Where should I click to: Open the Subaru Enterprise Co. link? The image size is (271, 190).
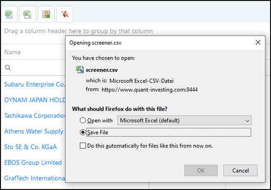[x=35, y=85]
